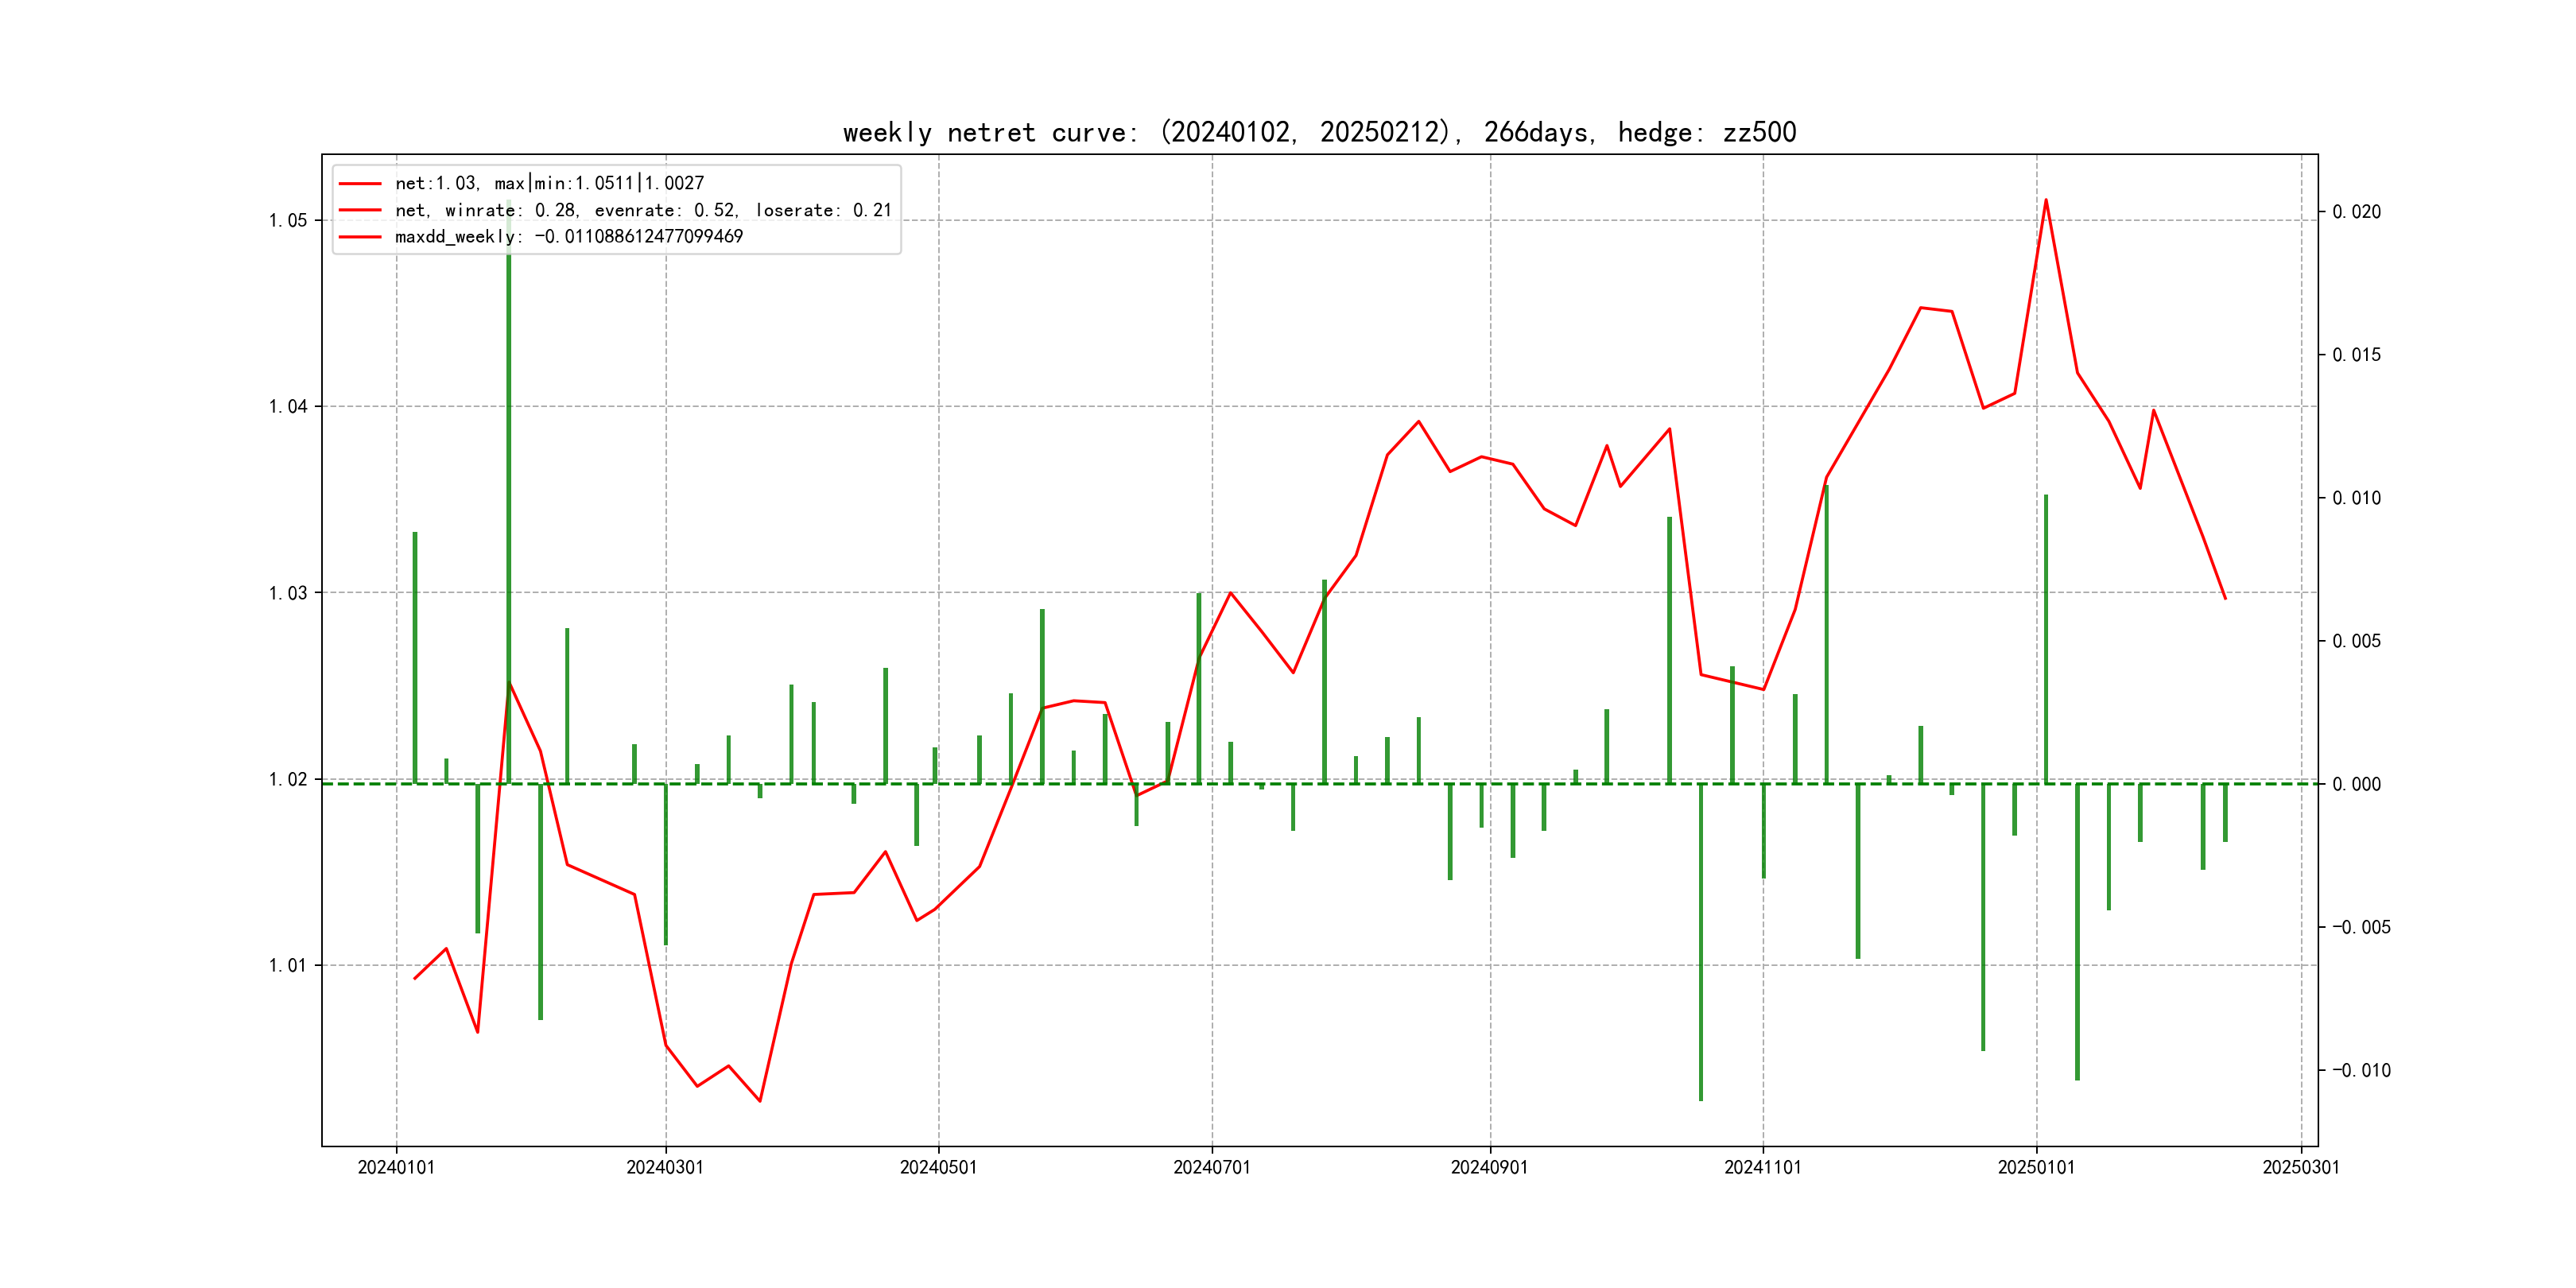Viewport: 2576px width, 1288px height.
Task: Click the winrate legend entry text
Action: (x=642, y=210)
